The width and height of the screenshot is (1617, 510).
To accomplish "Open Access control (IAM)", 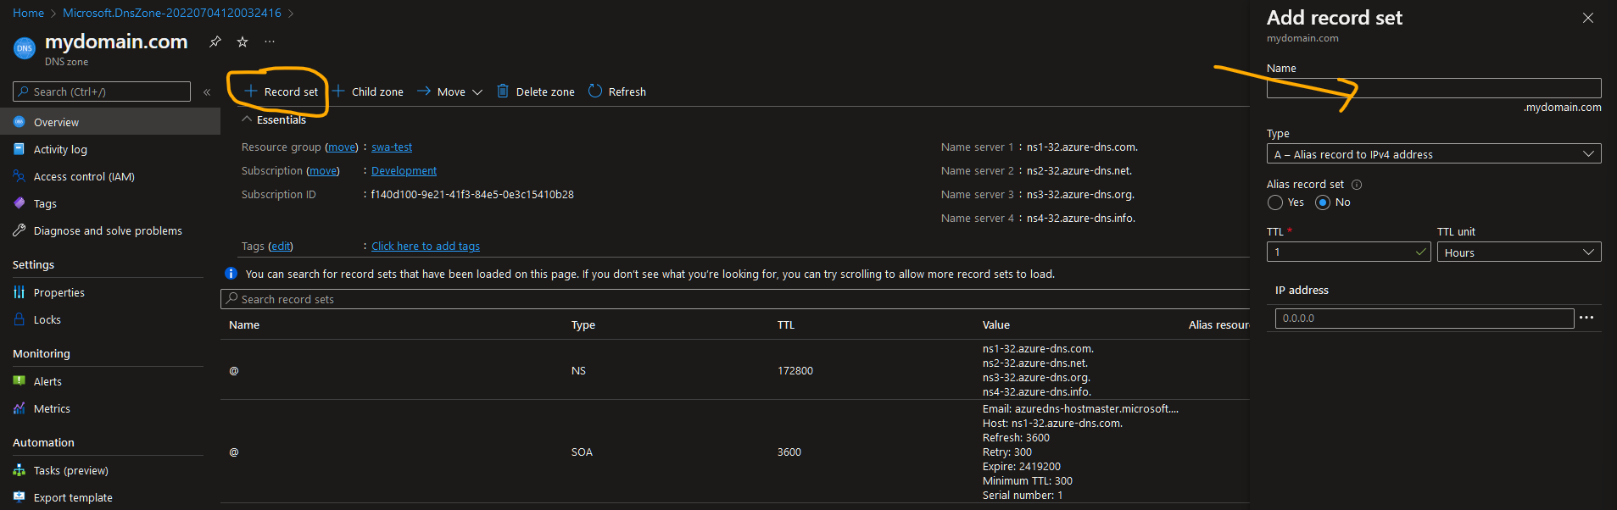I will click(x=84, y=176).
